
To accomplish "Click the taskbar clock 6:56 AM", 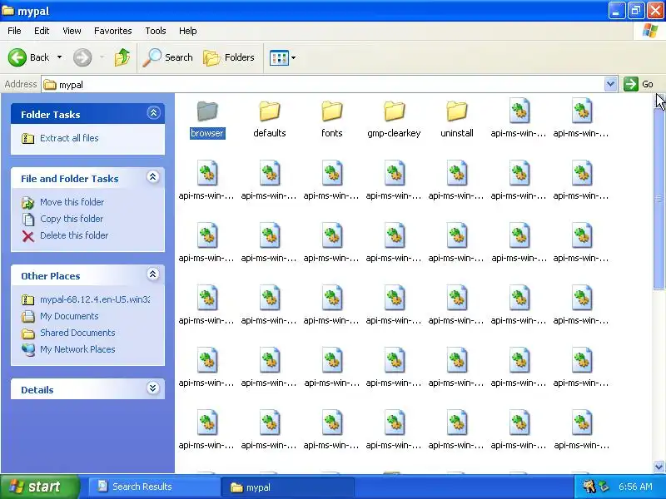I will 635,487.
